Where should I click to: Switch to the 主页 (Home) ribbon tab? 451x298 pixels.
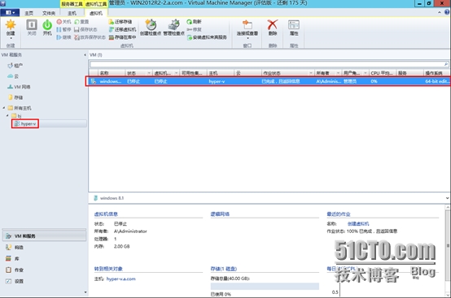(x=28, y=13)
